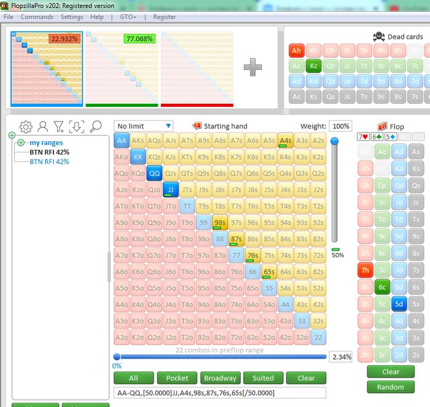The width and height of the screenshot is (430, 407).
Task: Toggle QQ in starting hand matrix
Action: pyautogui.click(x=154, y=173)
